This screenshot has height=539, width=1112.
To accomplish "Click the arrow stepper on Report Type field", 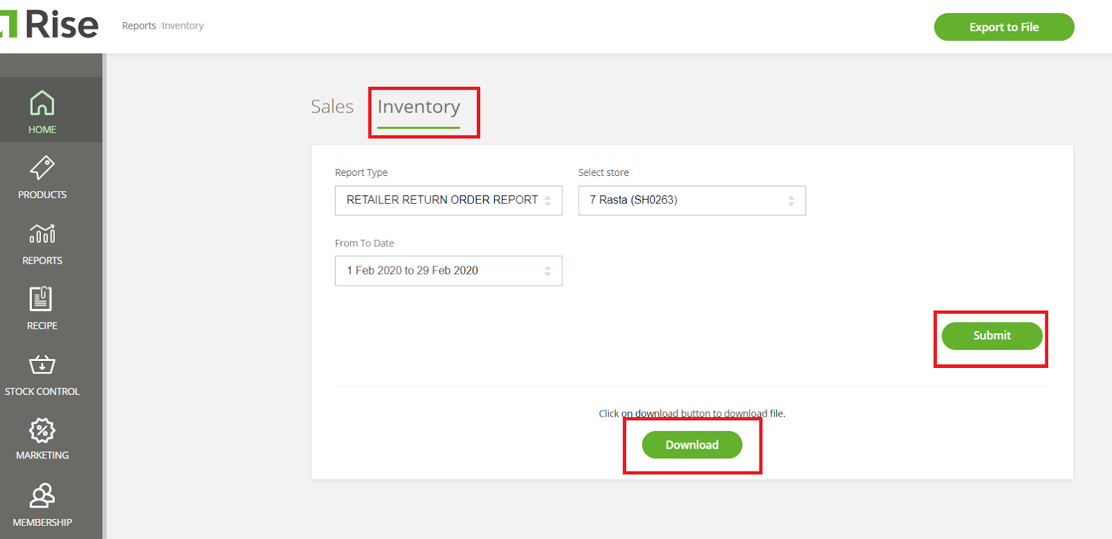I will click(548, 200).
